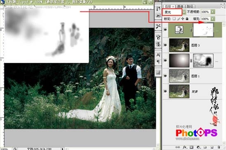Create a new group folder icon
226x150 pixels.
tap(205, 147)
